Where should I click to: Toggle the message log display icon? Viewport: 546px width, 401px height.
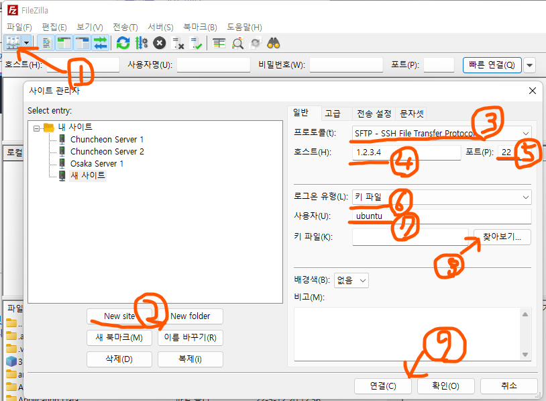click(46, 43)
